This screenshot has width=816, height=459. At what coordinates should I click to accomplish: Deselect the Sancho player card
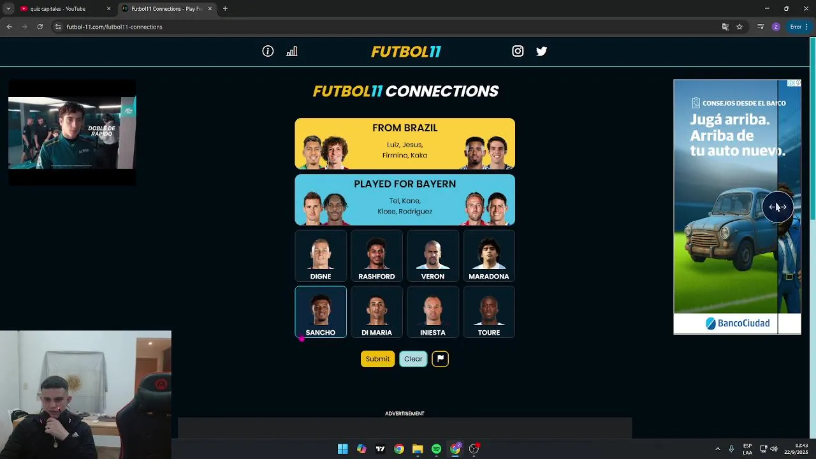321,312
